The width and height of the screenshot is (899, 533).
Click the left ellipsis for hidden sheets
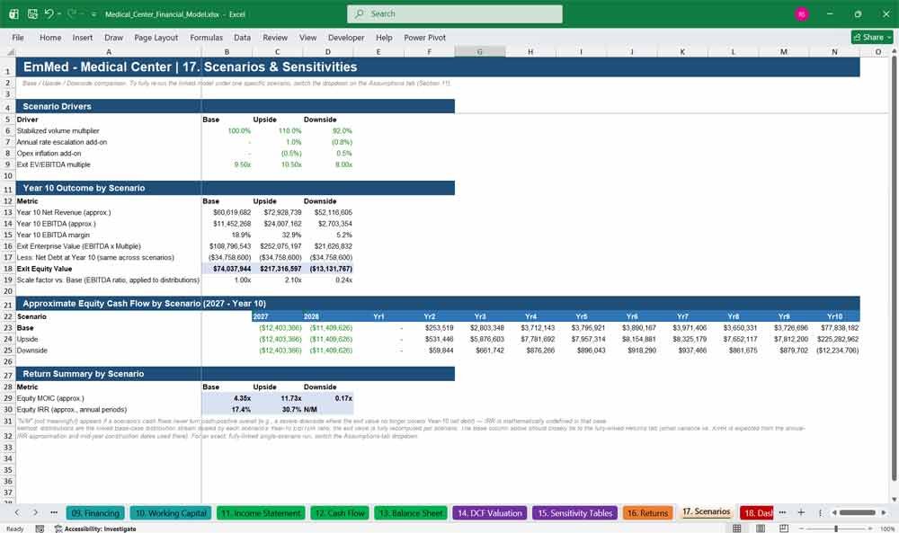[54, 512]
